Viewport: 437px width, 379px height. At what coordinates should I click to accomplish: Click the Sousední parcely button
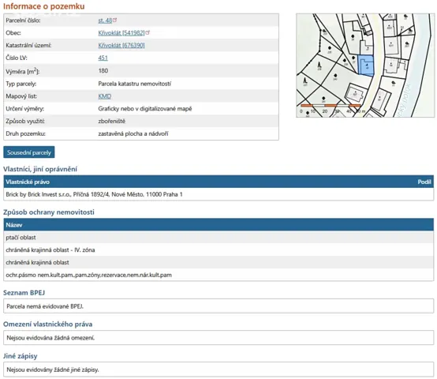29,152
